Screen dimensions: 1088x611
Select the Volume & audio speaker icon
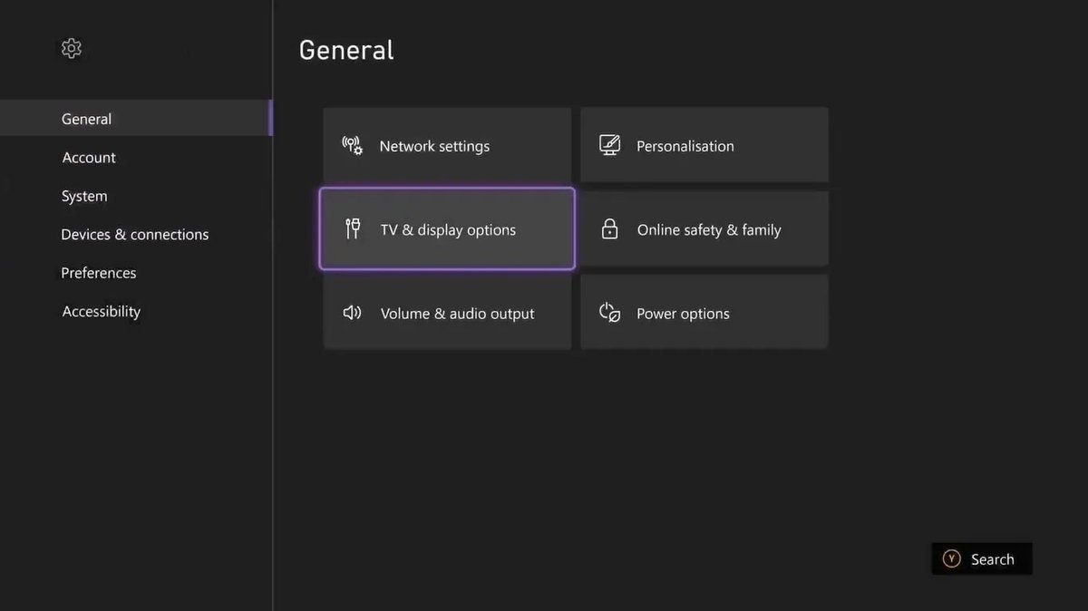point(352,312)
